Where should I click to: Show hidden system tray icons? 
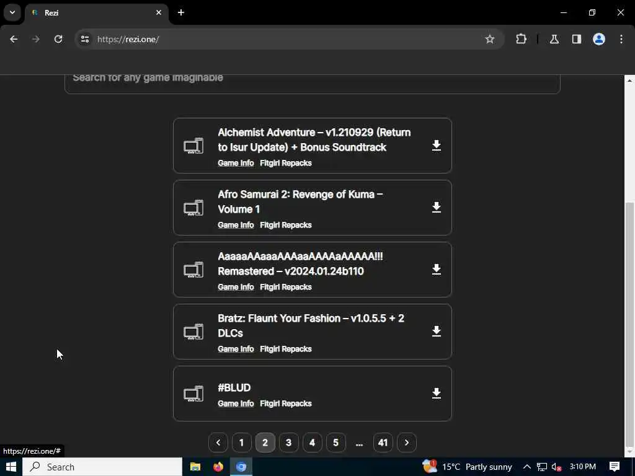[x=527, y=467]
